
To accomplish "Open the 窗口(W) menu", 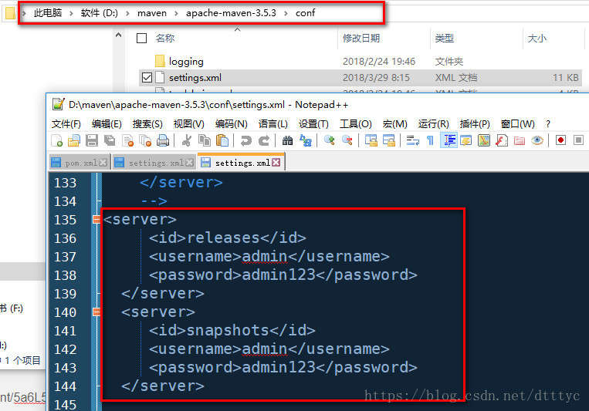I will coord(518,124).
